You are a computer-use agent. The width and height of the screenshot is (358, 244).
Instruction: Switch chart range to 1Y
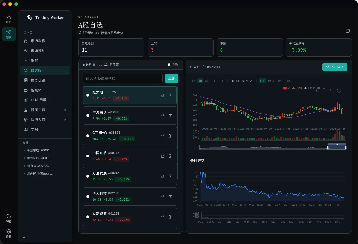pos(214,81)
